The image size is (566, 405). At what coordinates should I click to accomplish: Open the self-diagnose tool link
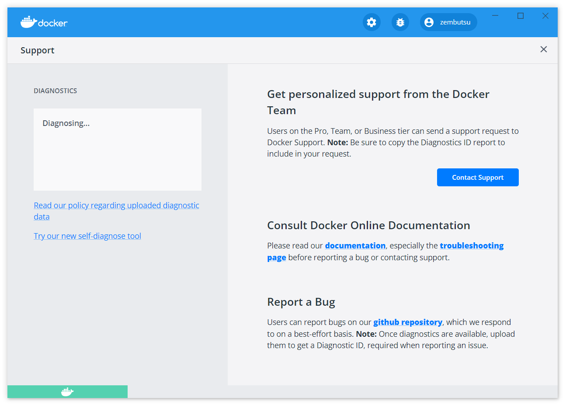point(87,236)
